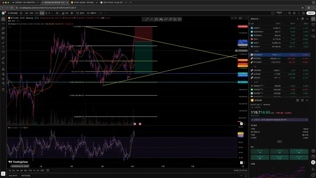This screenshot has height=178, width=316.
Task: Select the YTD date range button
Action: (x=30, y=171)
